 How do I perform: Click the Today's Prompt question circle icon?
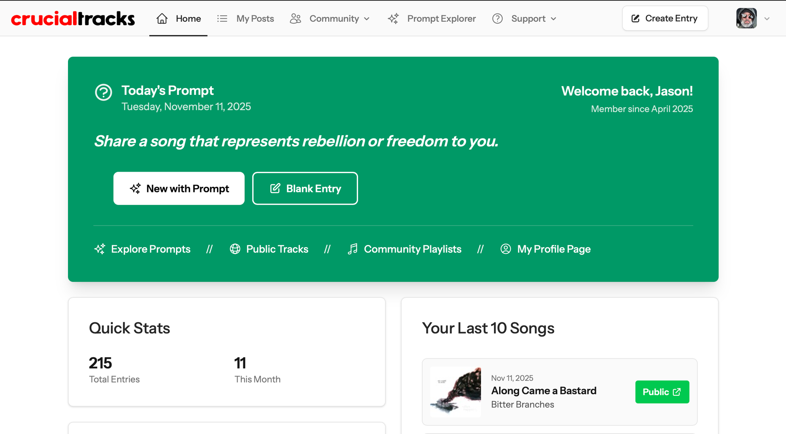pos(104,92)
